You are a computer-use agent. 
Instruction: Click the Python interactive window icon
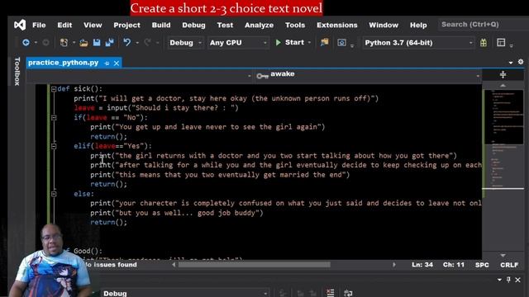[x=341, y=42]
